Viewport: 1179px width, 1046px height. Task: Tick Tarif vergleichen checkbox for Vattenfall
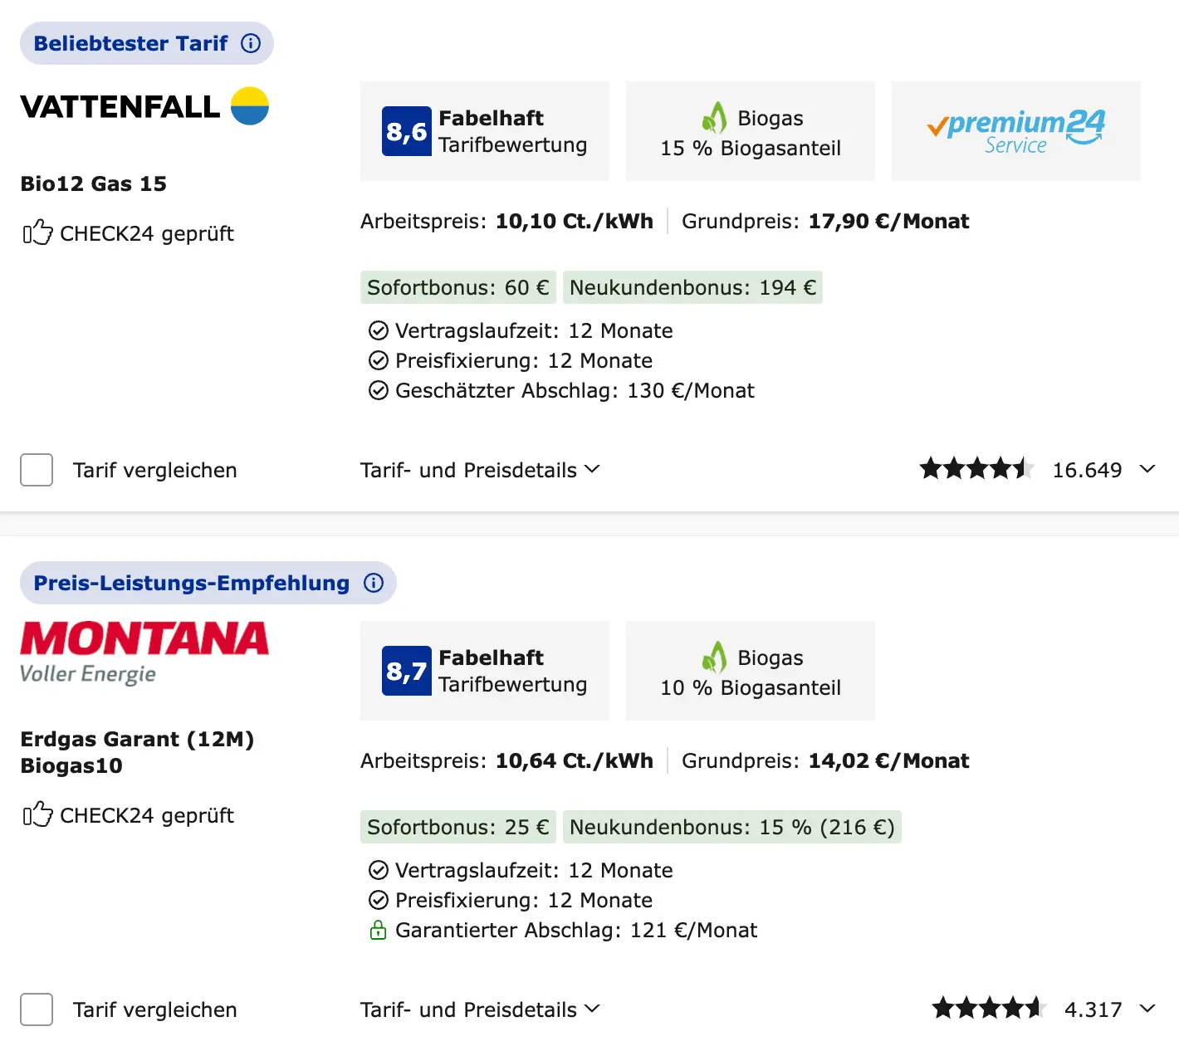[37, 470]
